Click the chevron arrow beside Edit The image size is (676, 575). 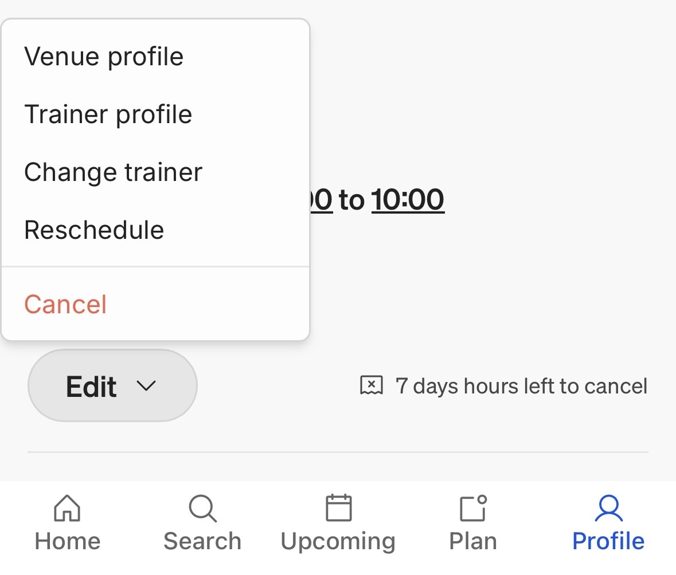(146, 385)
